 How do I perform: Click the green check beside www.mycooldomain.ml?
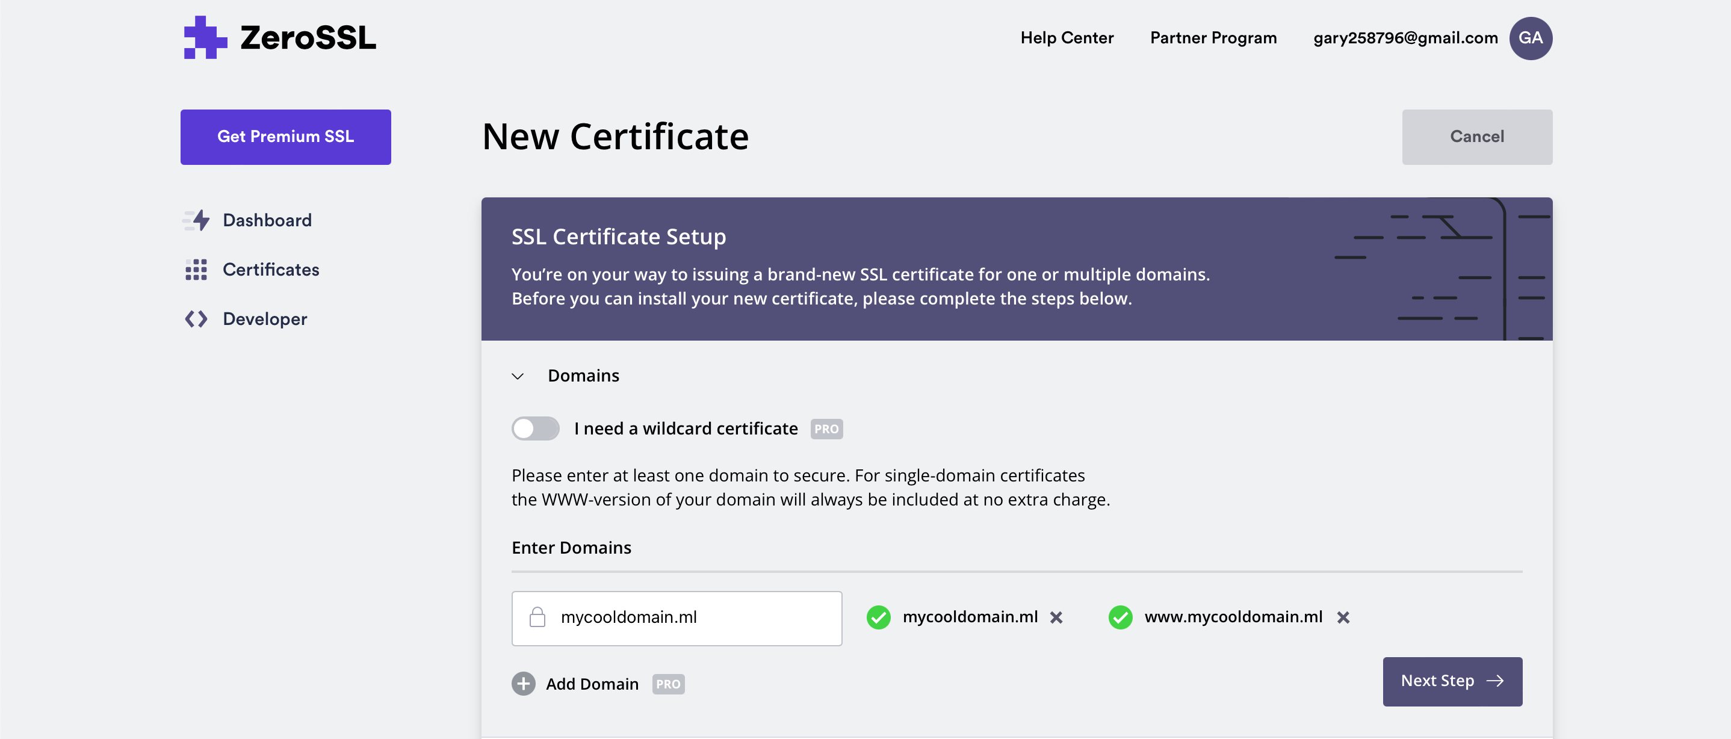(x=1120, y=617)
